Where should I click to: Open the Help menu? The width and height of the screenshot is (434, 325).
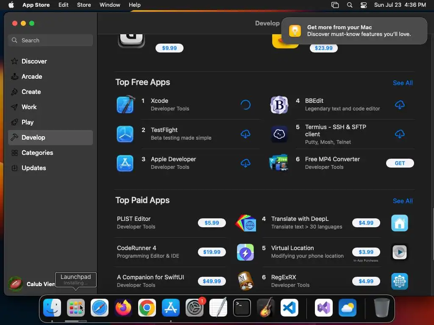pos(134,5)
